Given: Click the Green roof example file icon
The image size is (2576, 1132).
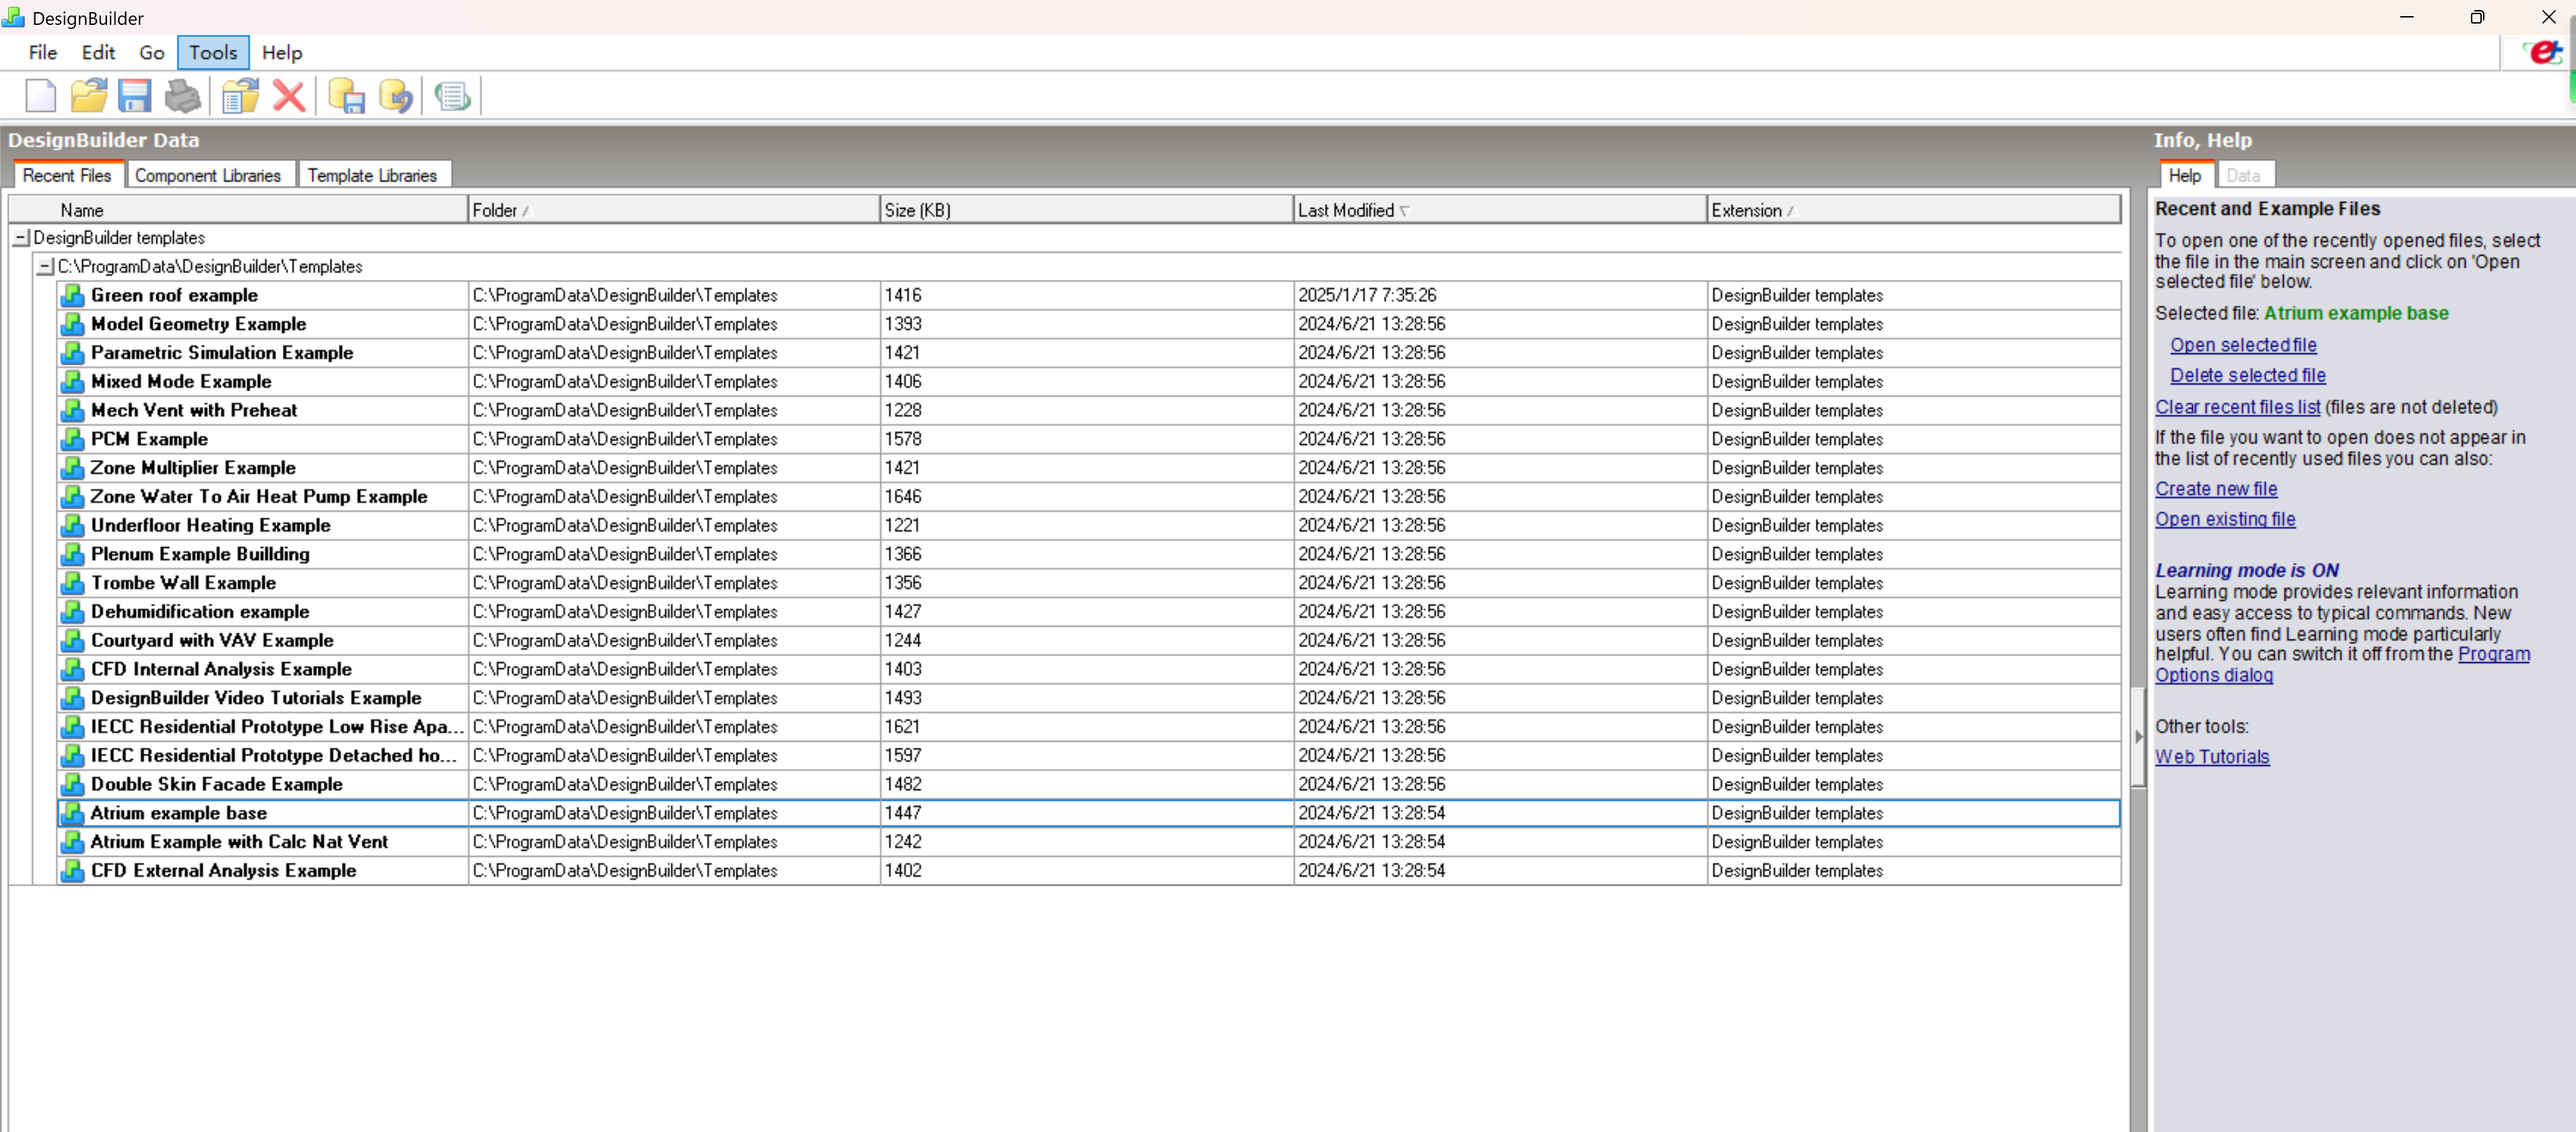Looking at the screenshot, I should tap(72, 295).
